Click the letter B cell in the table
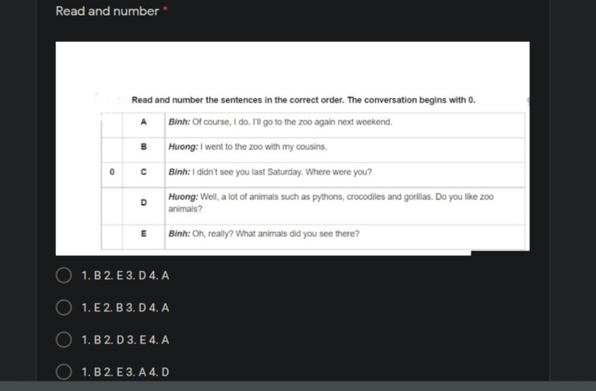Viewport: 596px width, 391px height. (143, 147)
